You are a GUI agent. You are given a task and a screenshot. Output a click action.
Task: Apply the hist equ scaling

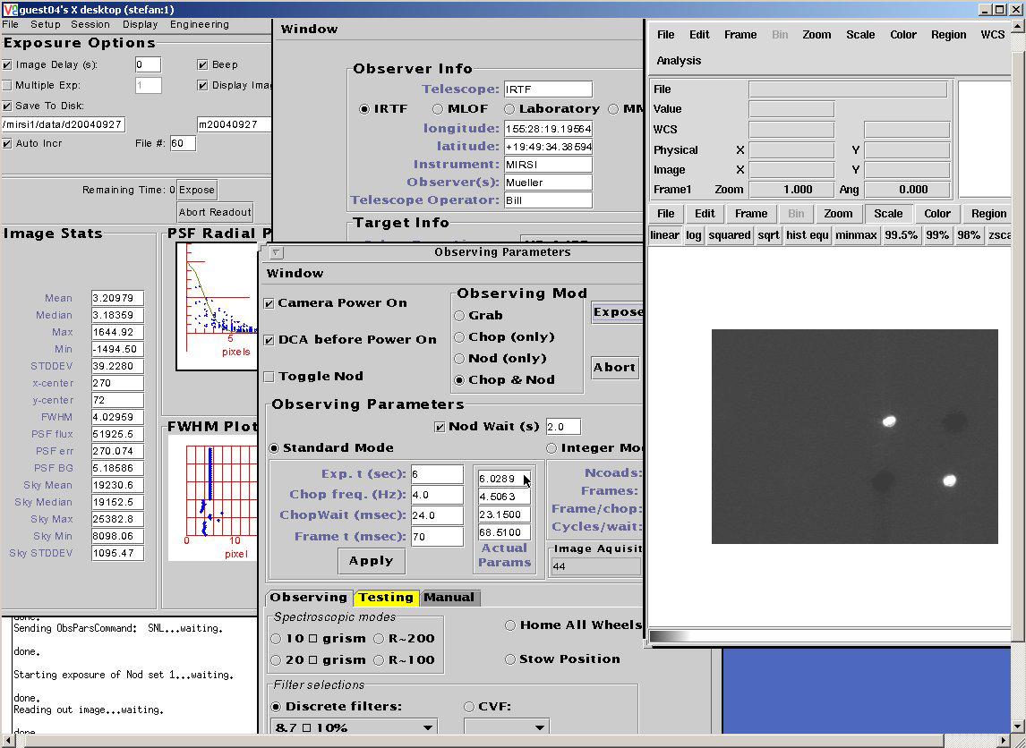[x=808, y=235]
